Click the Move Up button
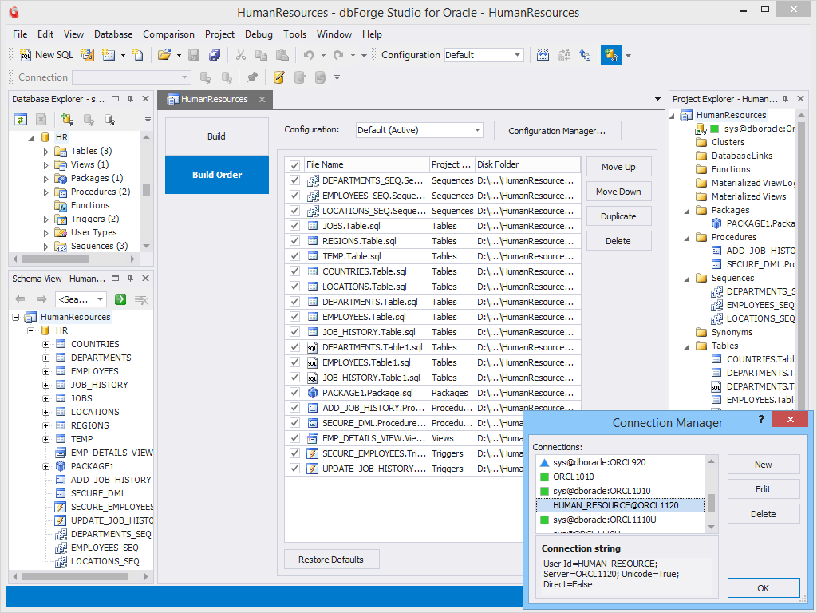This screenshot has height=613, width=817. (618, 167)
